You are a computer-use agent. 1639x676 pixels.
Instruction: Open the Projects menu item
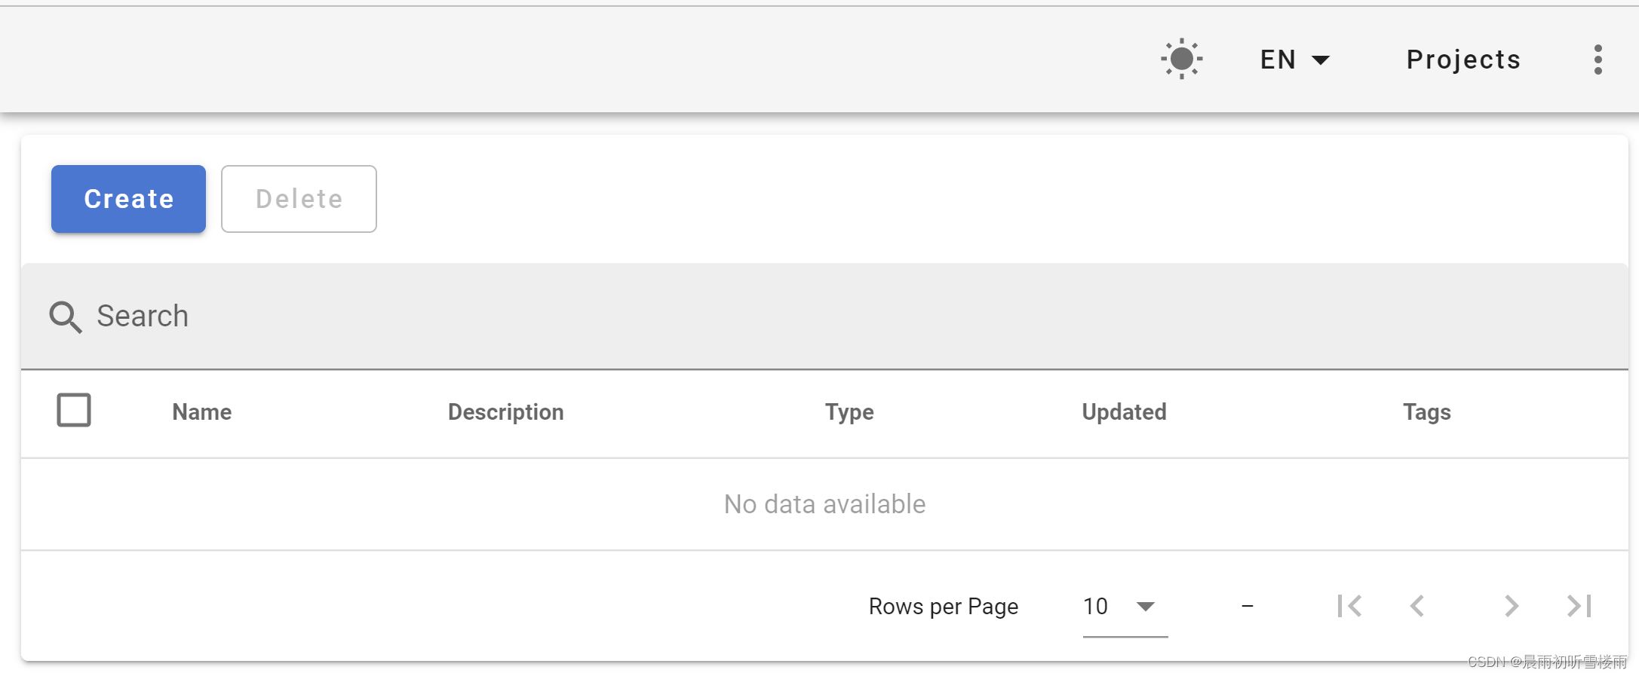(x=1463, y=60)
